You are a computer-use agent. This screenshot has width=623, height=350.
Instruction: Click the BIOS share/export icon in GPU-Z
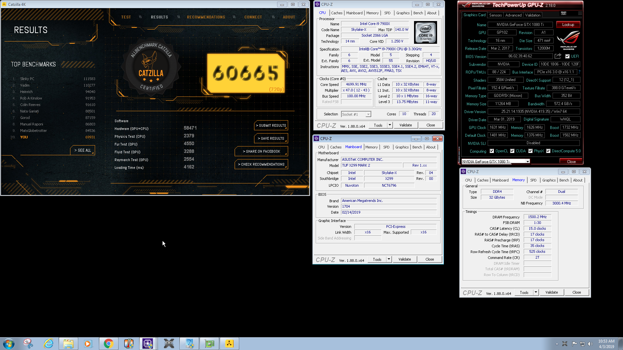pyautogui.click(x=558, y=56)
